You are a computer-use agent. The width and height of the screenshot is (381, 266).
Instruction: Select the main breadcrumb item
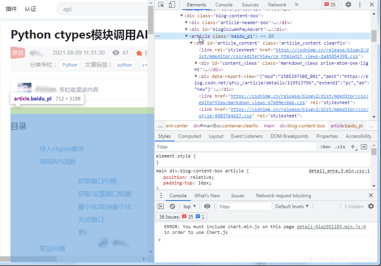tap(269, 126)
